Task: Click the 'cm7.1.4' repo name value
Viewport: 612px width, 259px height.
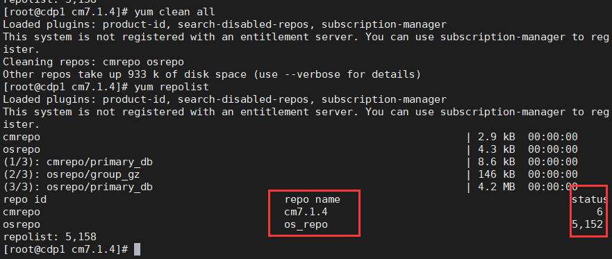Action: [x=306, y=212]
